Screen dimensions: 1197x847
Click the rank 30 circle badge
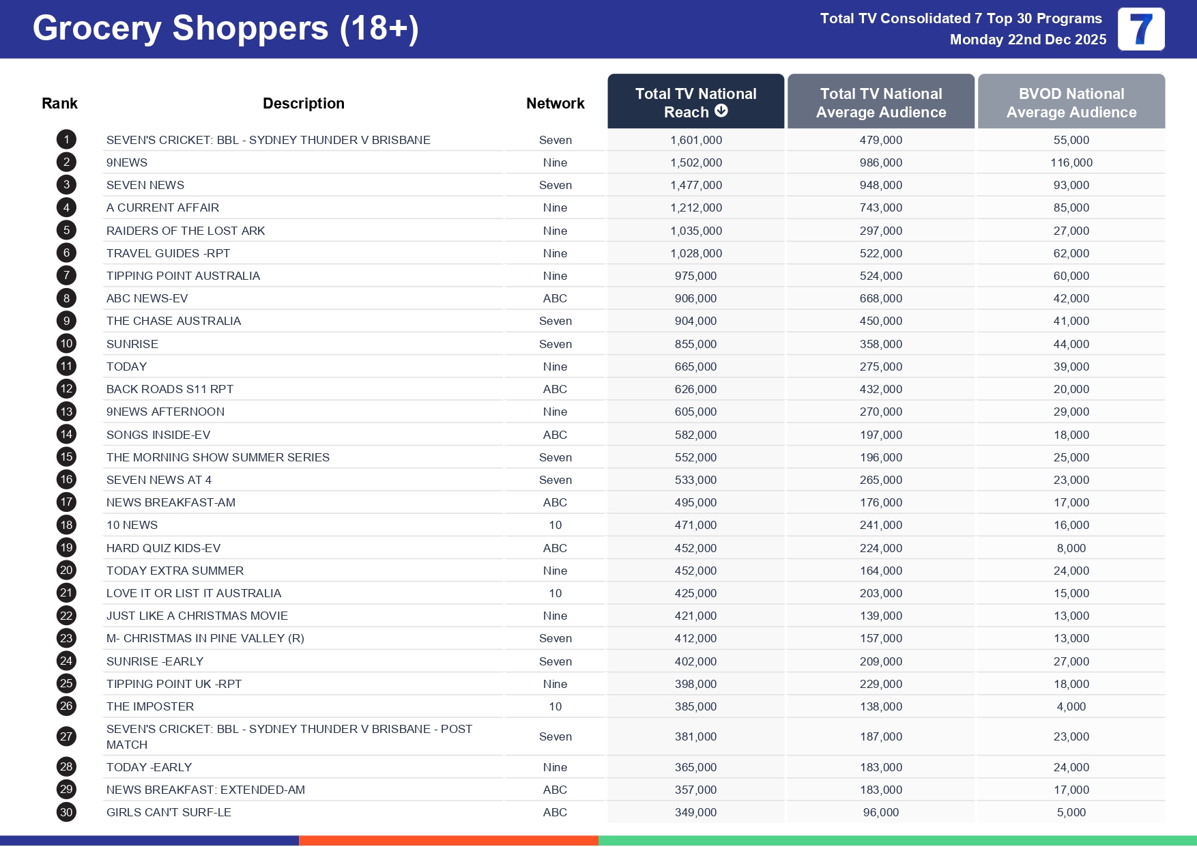click(66, 812)
